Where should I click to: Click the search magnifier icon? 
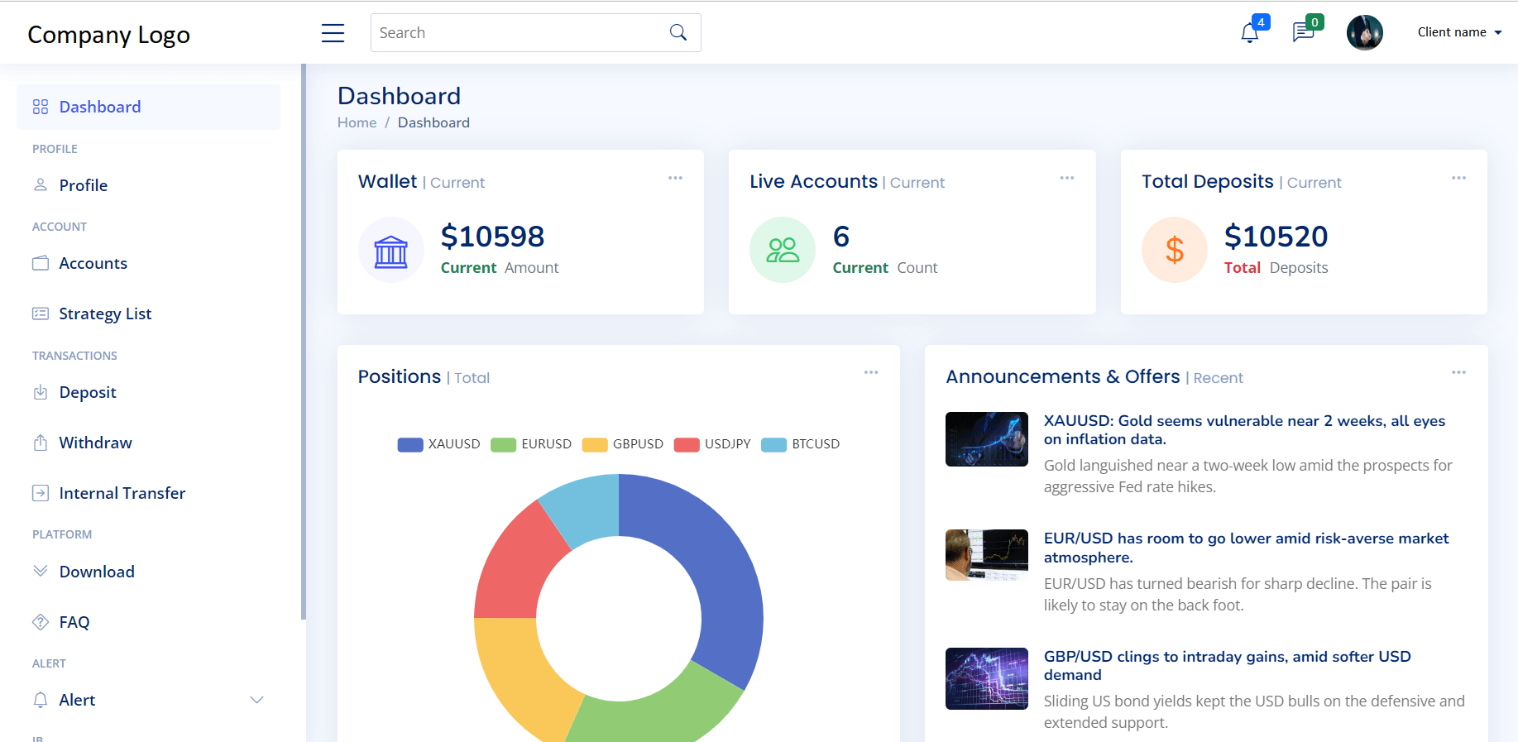(x=678, y=33)
